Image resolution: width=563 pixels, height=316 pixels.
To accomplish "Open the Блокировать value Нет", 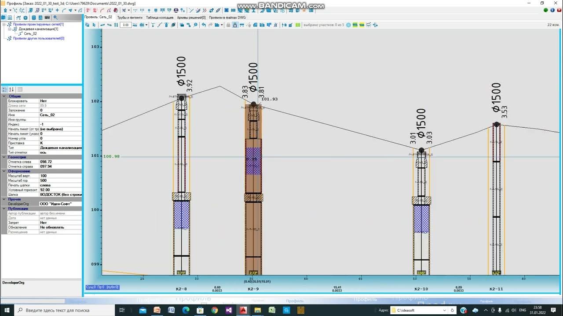I will pyautogui.click(x=60, y=101).
